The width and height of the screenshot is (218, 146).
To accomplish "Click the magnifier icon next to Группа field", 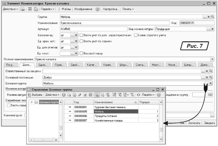I will click(213, 17).
